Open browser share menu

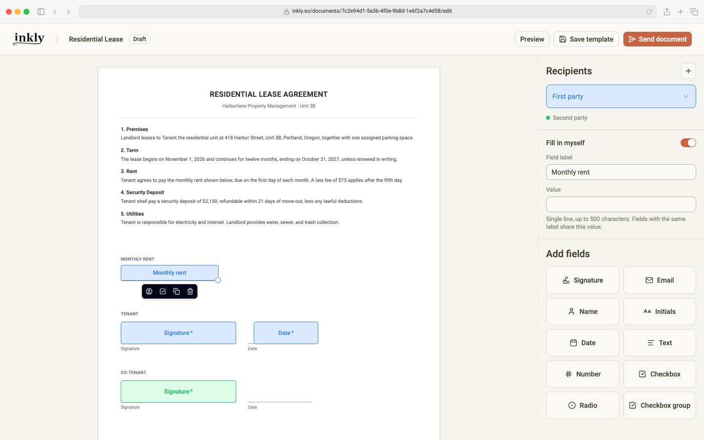pos(666,11)
